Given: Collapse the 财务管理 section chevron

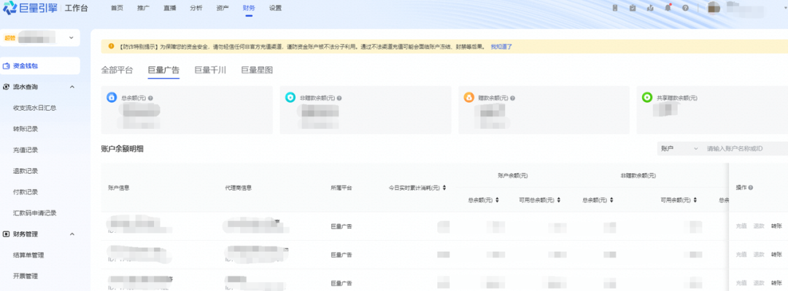Looking at the screenshot, I should point(72,234).
